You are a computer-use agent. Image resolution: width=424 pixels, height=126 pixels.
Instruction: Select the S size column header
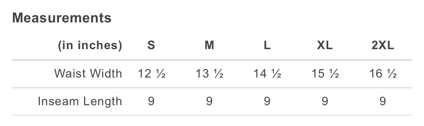(151, 46)
